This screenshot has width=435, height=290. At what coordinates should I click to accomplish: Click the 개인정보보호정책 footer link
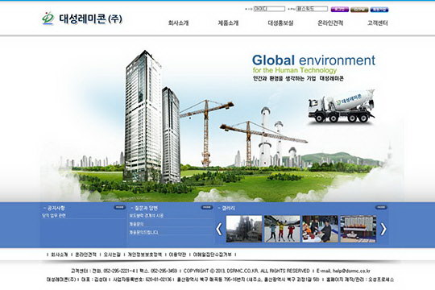click(144, 255)
